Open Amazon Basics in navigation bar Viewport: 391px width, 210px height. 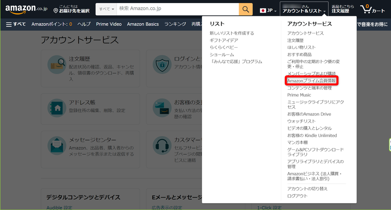pyautogui.click(x=143, y=24)
